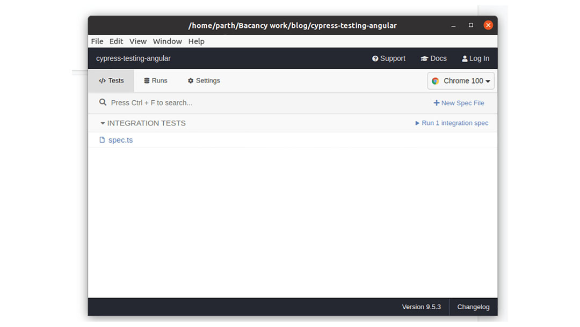Collapse the INTEGRATION TESTS section
The image size is (580, 327).
(103, 123)
